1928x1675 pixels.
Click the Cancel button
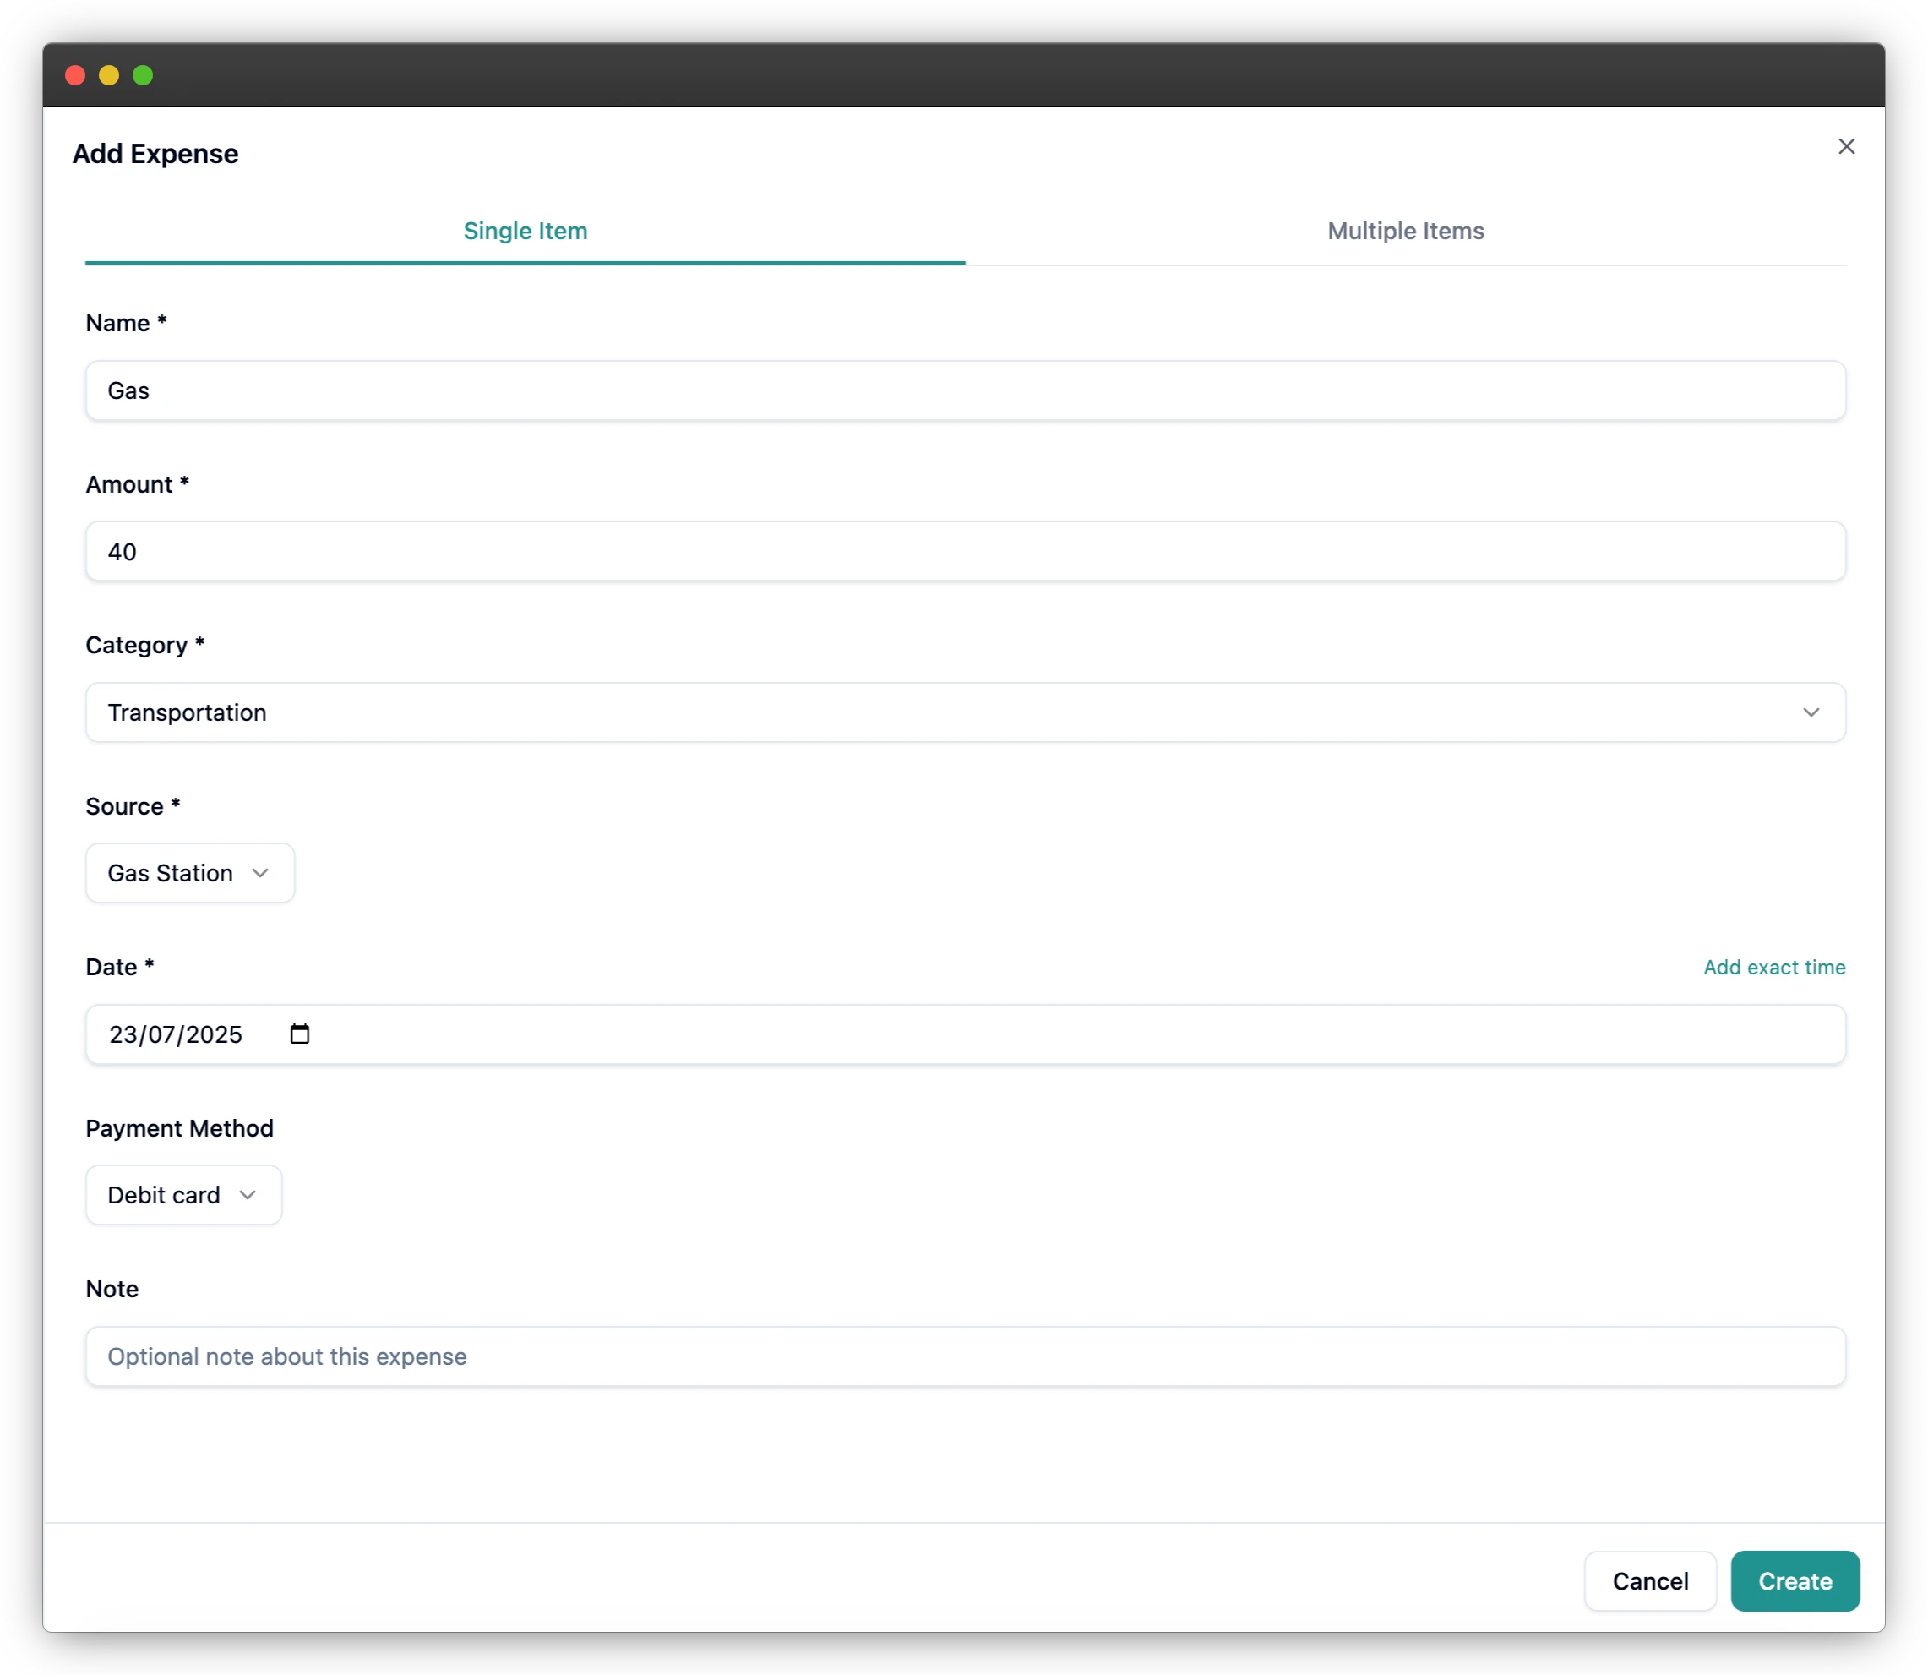pos(1649,1580)
